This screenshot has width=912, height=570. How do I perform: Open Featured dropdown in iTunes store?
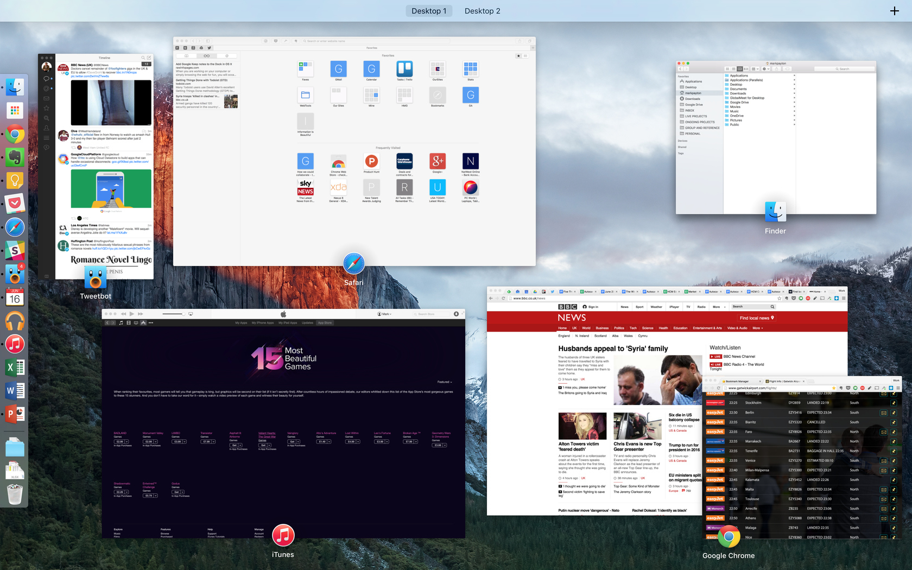pyautogui.click(x=445, y=382)
